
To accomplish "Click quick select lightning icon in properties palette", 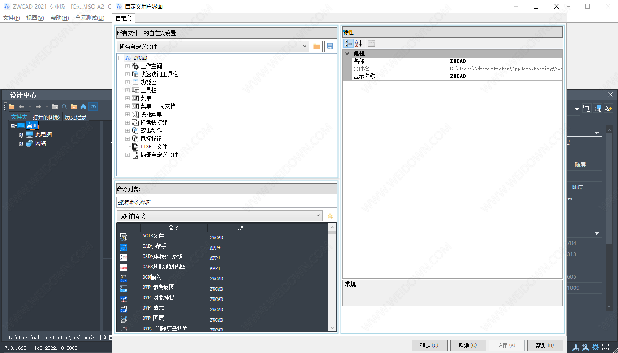I will click(x=608, y=108).
